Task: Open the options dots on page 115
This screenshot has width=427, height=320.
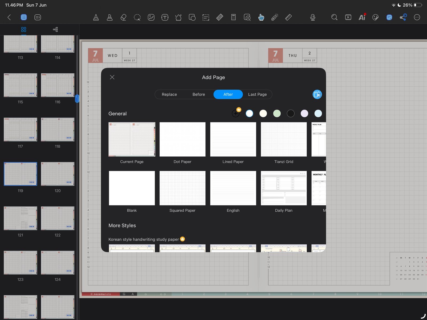Action: [x=32, y=93]
